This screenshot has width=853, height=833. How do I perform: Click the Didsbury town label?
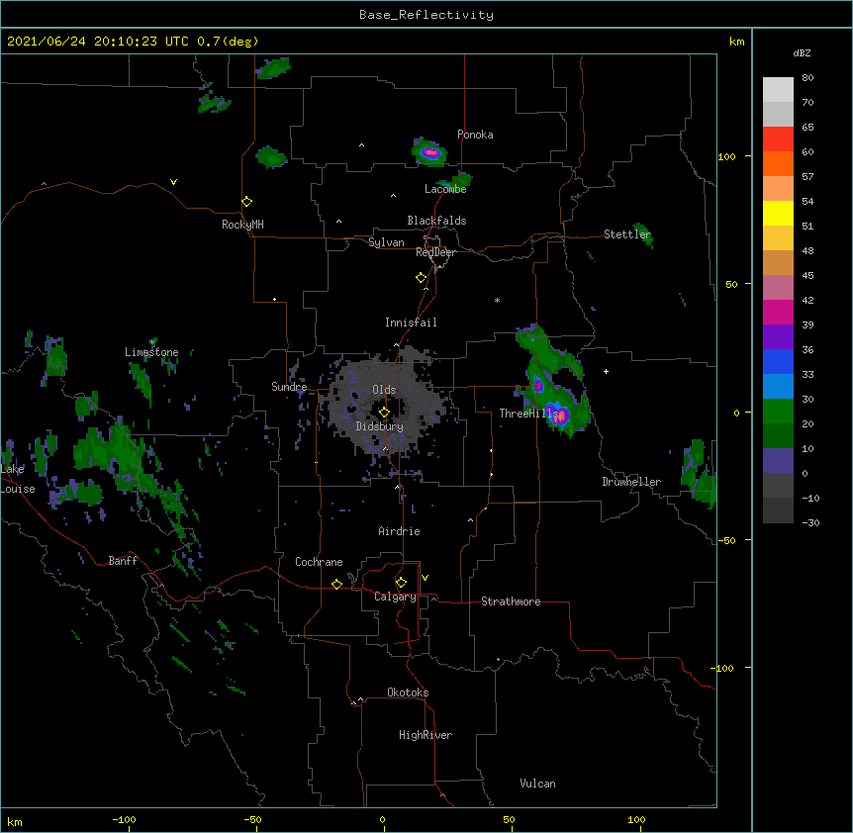coord(380,426)
